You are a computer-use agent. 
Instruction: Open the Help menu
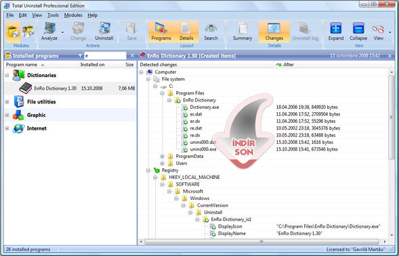[x=92, y=16]
